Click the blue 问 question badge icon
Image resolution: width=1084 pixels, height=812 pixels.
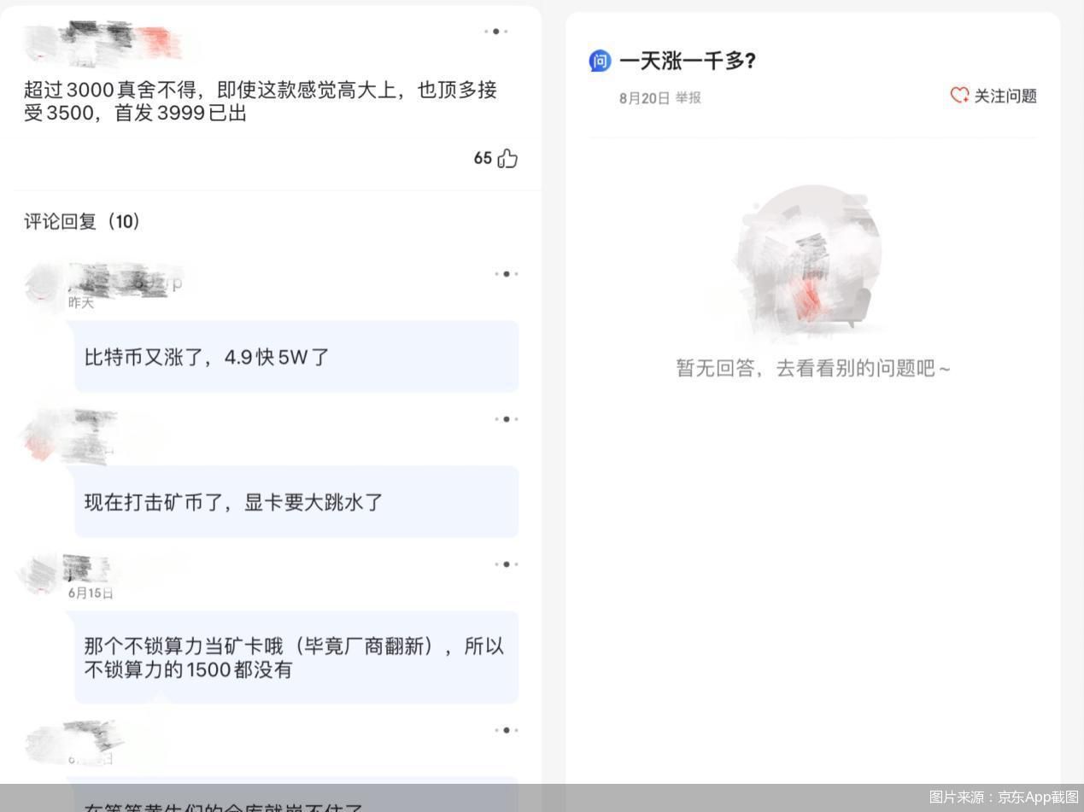[601, 60]
